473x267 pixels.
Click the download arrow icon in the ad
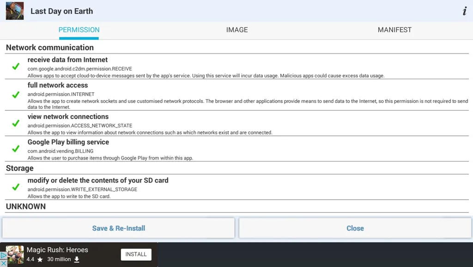point(77,260)
